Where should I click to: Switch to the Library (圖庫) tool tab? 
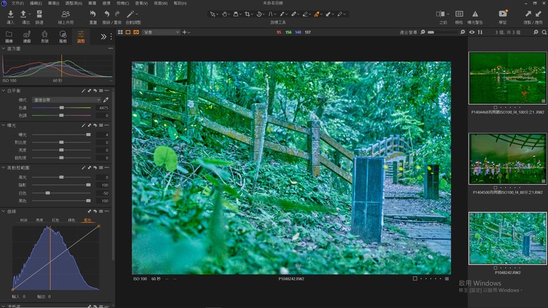tap(8, 36)
